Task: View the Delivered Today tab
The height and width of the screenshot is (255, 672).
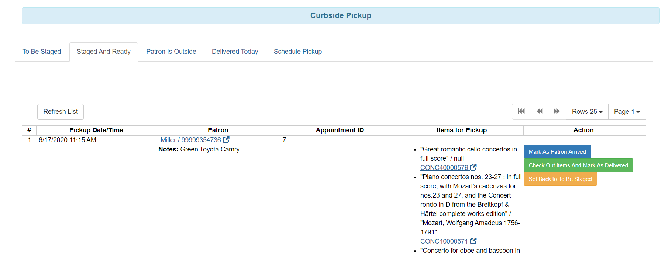Action: click(235, 52)
